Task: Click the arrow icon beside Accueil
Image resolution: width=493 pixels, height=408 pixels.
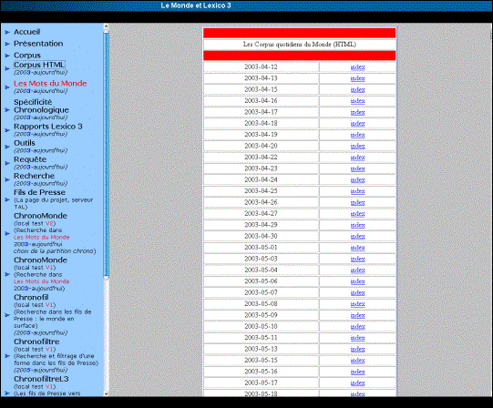Action: (7, 32)
